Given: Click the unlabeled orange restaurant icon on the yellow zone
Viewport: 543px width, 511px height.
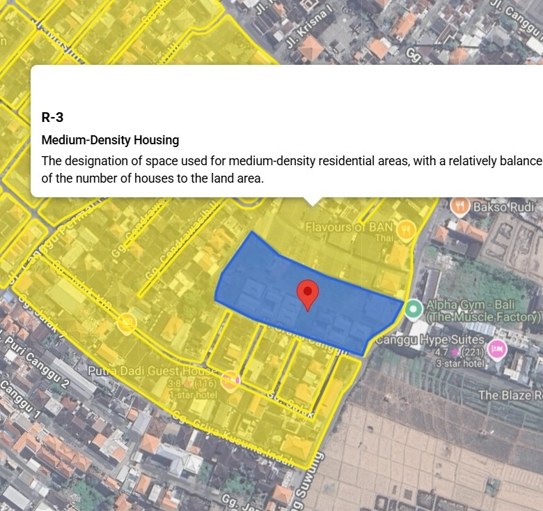Looking at the screenshot, I should [127, 322].
